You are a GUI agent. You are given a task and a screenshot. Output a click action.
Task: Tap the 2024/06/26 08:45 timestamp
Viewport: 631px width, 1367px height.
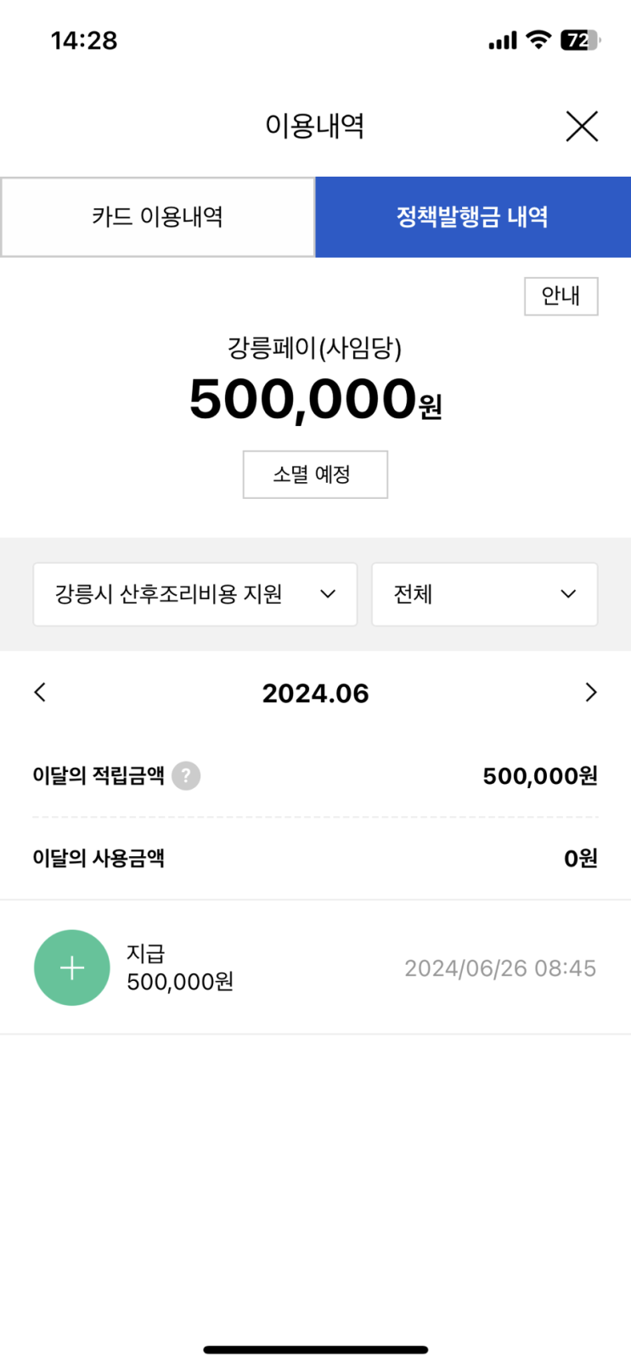pyautogui.click(x=500, y=968)
